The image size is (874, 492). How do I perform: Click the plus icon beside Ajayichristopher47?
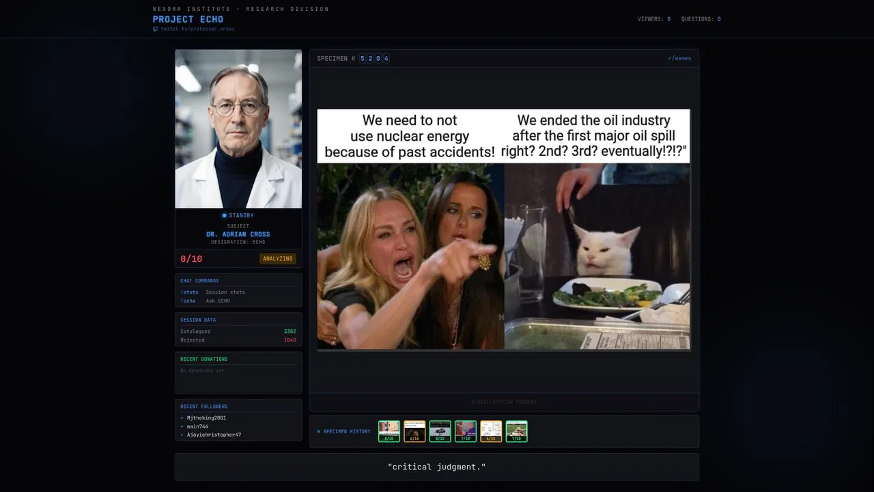coord(182,435)
